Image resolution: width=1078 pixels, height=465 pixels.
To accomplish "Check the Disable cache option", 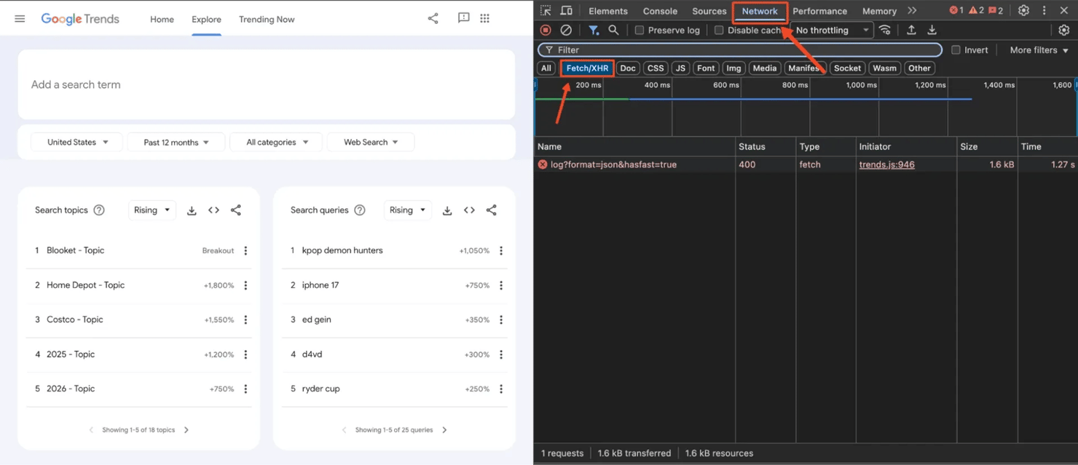I will (719, 31).
